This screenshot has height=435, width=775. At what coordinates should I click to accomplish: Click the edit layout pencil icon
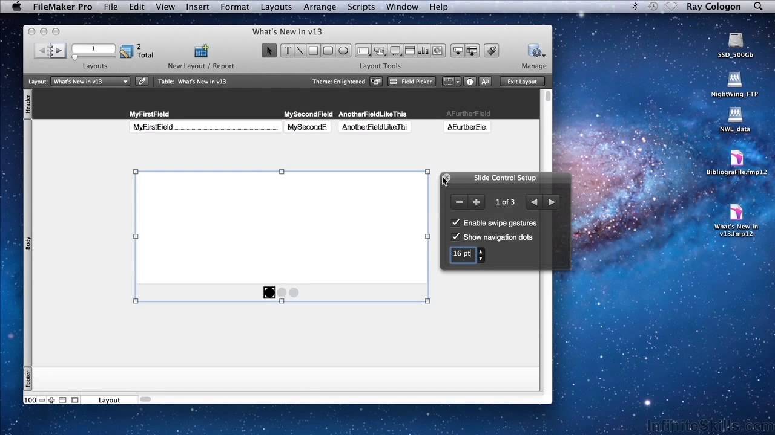tap(142, 81)
